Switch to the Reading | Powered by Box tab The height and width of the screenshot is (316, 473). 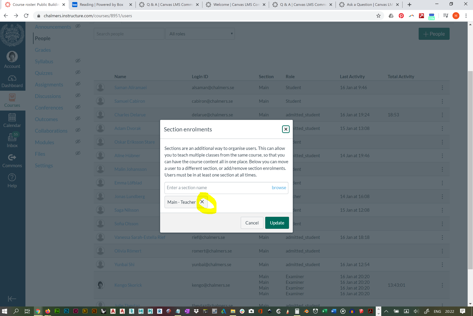(102, 5)
